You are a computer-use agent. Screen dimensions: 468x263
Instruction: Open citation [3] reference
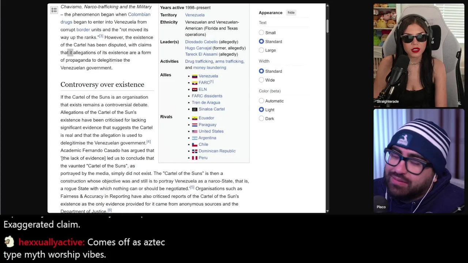(101, 36)
